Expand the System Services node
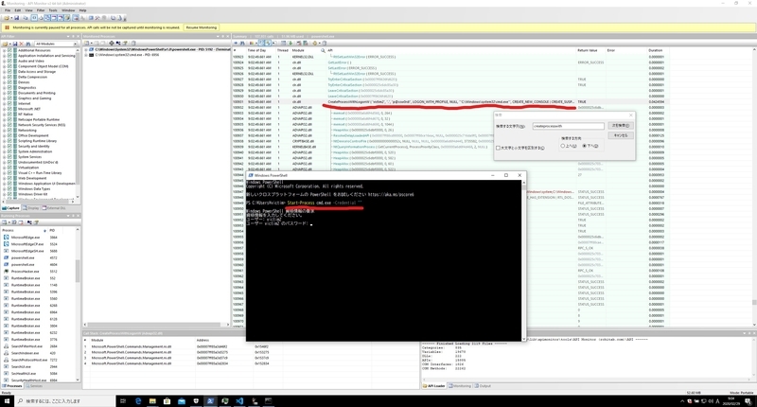 click(x=5, y=156)
